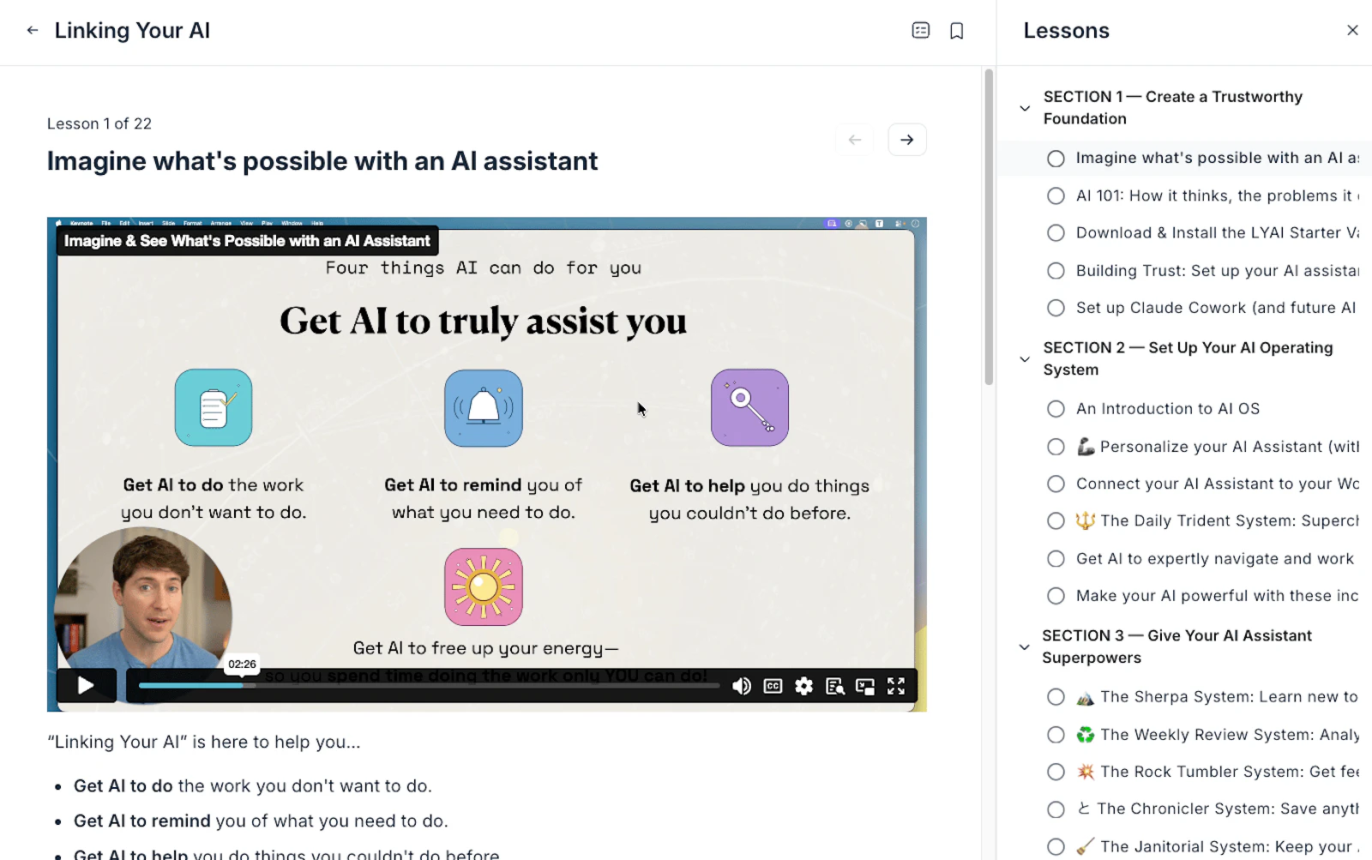Open lesson 'Connect your AI Assistant to your'

click(1217, 484)
